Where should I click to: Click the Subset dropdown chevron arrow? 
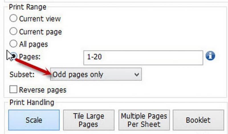[x=137, y=75]
